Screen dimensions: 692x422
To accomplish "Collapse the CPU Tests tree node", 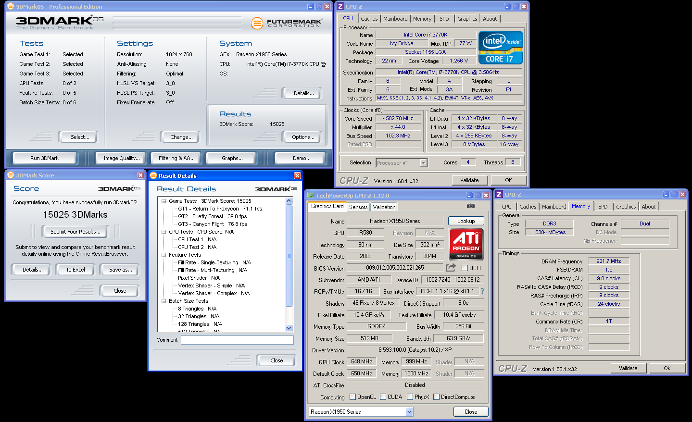I will (164, 232).
